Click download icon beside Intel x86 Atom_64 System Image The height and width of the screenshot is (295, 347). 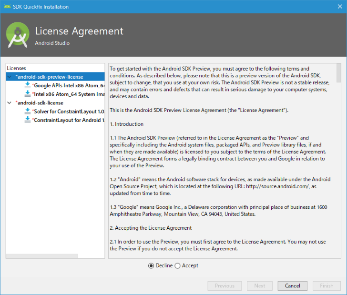(x=28, y=94)
